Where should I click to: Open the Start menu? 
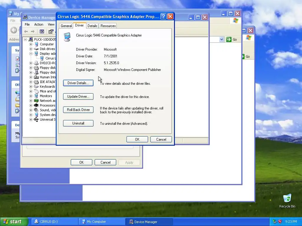pyautogui.click(x=14, y=222)
